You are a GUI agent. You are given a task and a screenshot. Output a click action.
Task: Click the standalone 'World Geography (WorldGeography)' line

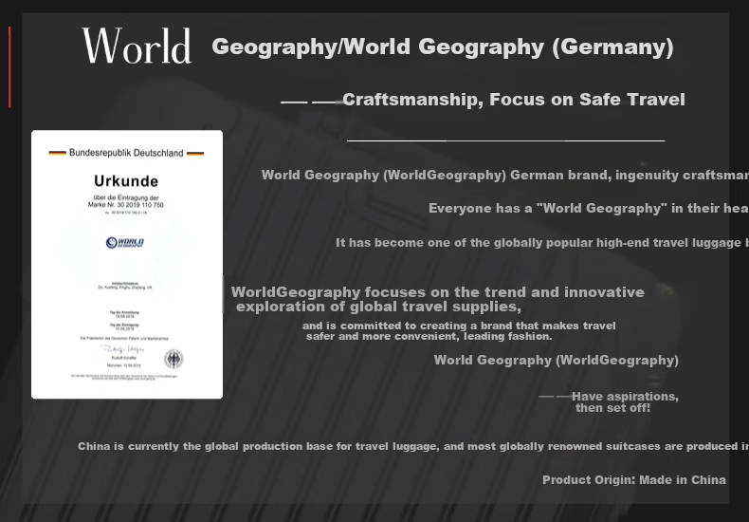(556, 360)
